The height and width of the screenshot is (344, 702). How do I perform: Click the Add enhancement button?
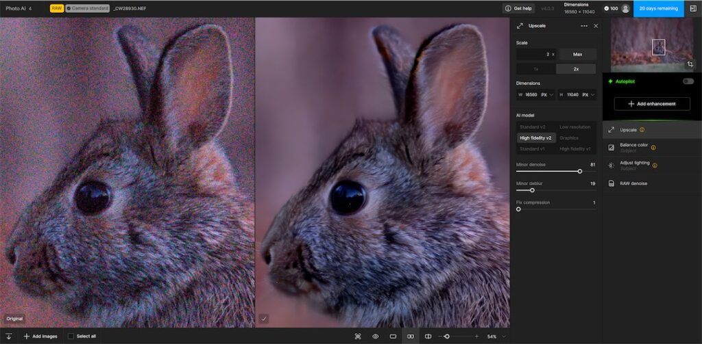click(x=651, y=104)
